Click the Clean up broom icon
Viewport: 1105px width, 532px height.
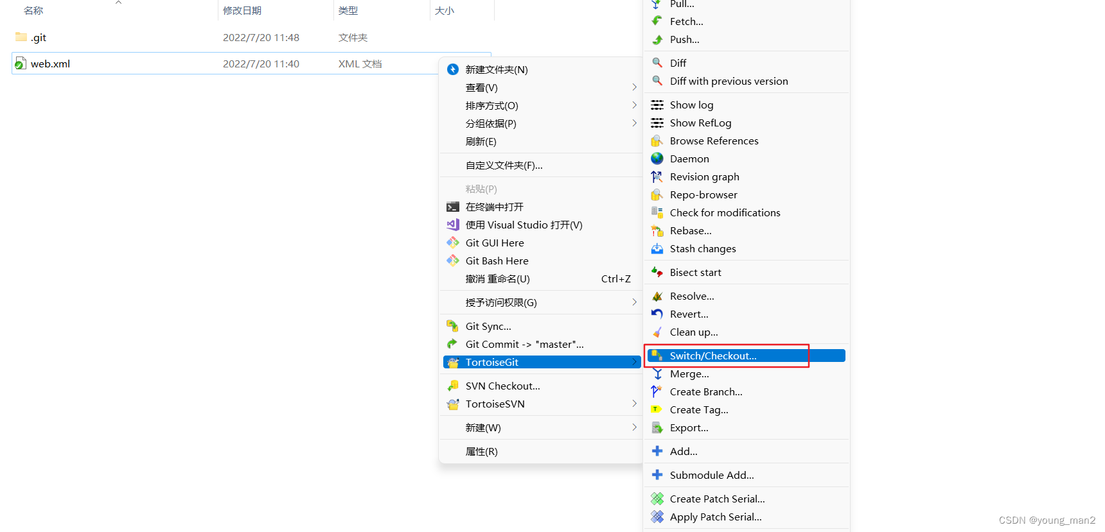657,332
